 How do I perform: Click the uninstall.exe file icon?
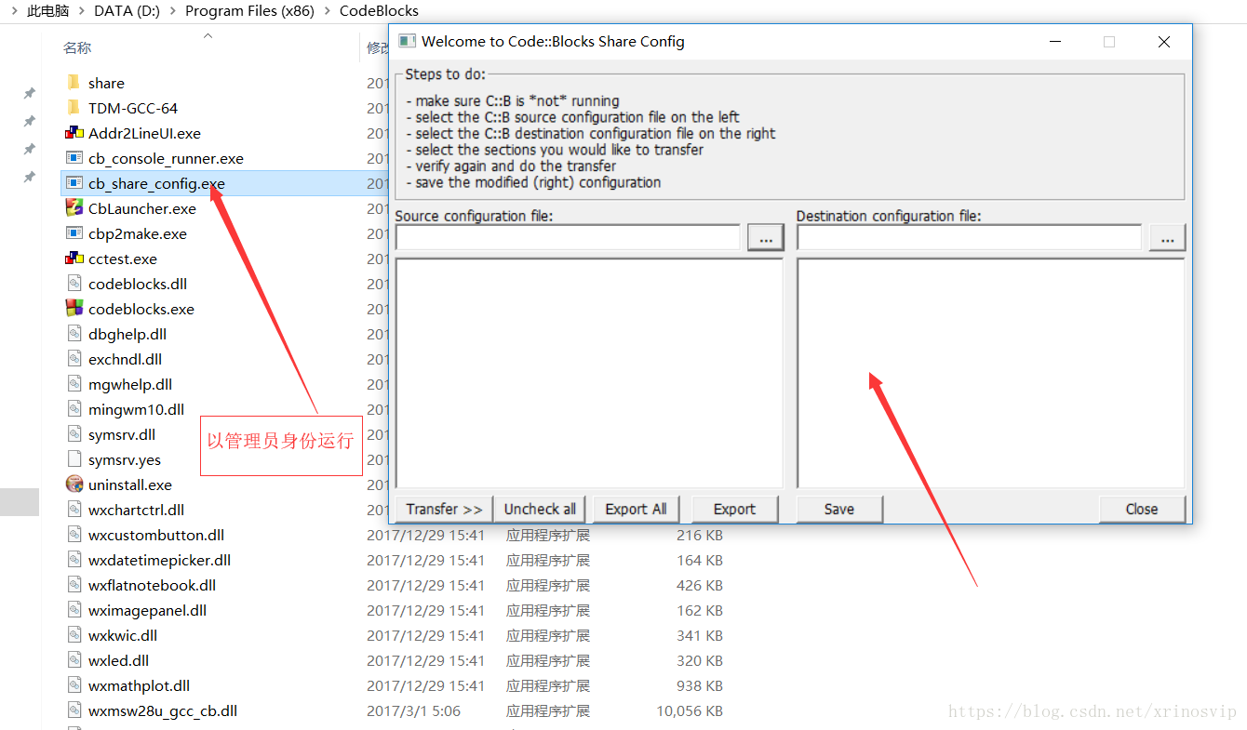pyautogui.click(x=74, y=484)
